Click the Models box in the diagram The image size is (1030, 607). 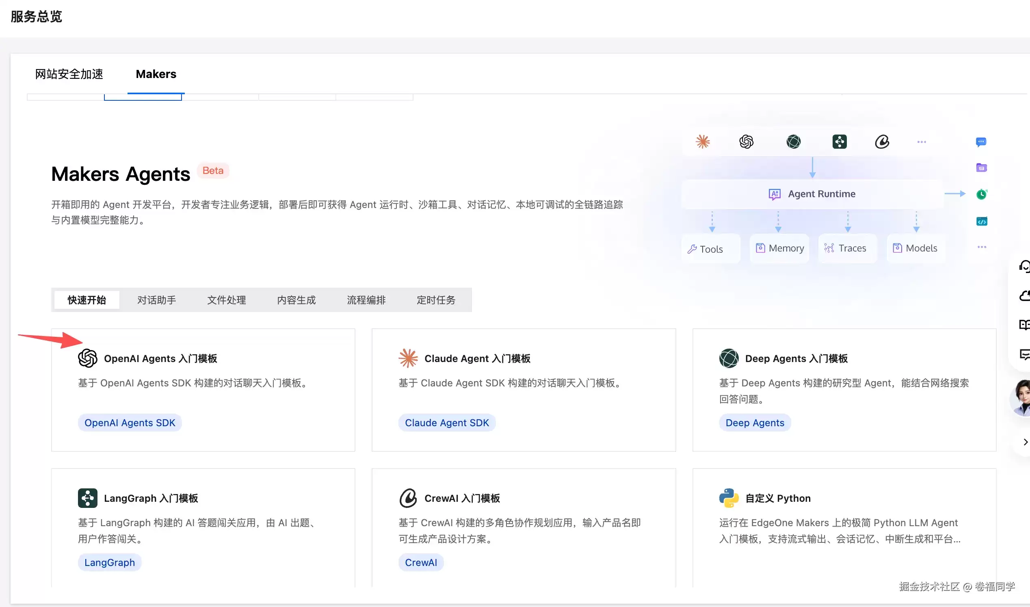coord(916,248)
